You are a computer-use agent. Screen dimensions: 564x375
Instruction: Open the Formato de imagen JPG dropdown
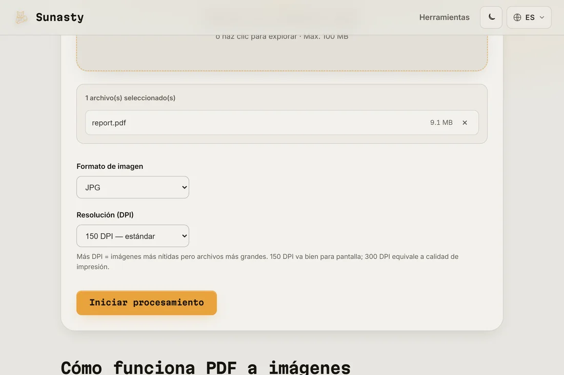click(133, 187)
